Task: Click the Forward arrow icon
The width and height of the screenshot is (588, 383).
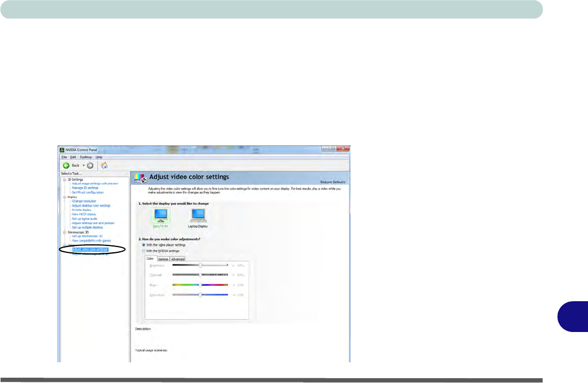Action: pos(90,165)
